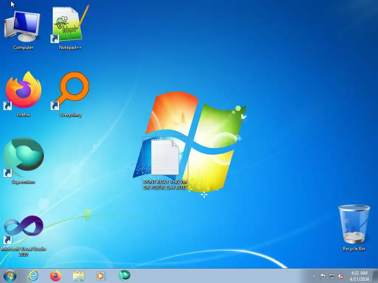Screen dimensions: 378x283
Task: Launch Supermium from the taskbar
Action: pos(124,275)
